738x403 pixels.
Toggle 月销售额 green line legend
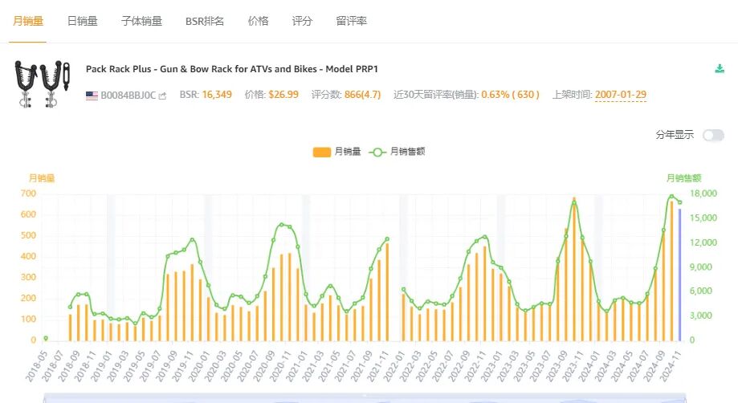click(x=397, y=152)
